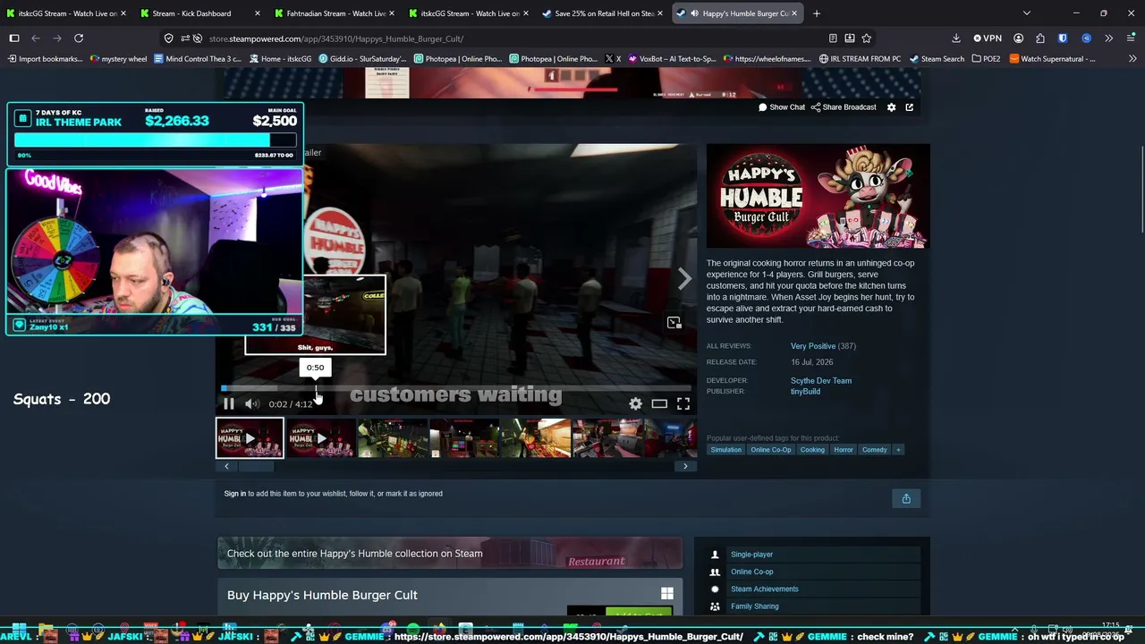Open a new browser tab
The image size is (1145, 644).
(817, 13)
